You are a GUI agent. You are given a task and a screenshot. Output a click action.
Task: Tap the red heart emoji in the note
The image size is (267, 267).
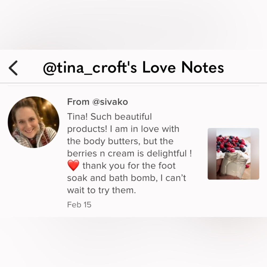coord(73,165)
